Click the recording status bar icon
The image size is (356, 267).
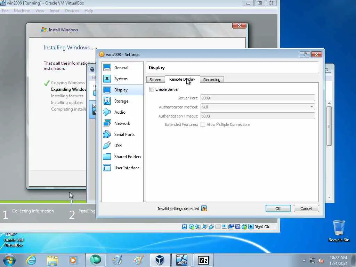click(x=231, y=227)
